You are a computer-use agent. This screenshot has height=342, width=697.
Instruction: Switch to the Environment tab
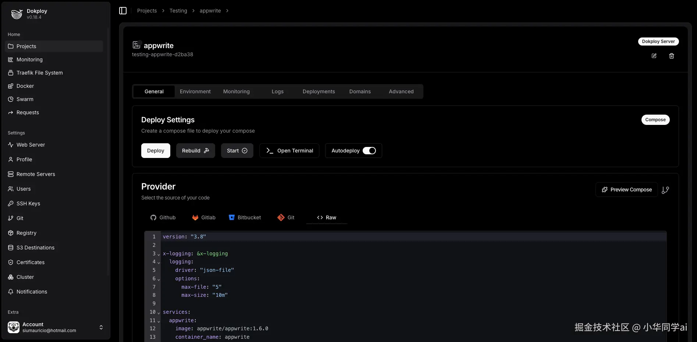click(x=195, y=91)
